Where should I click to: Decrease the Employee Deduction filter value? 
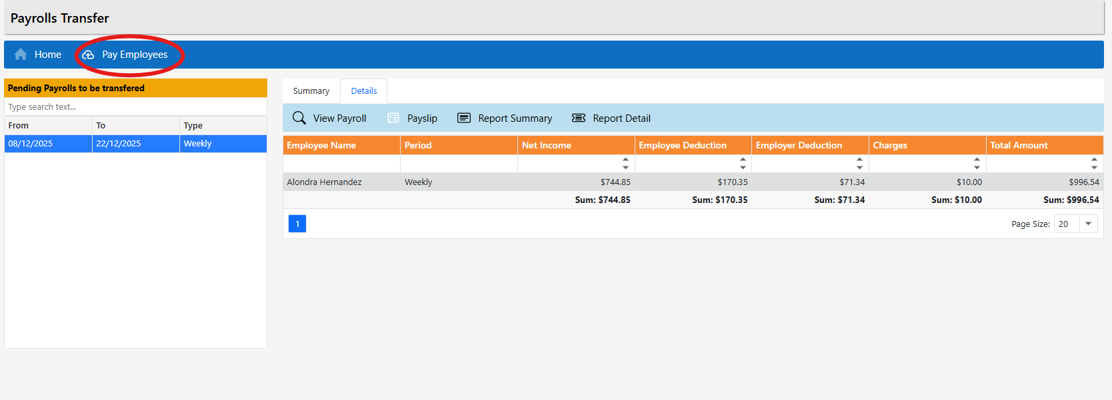(743, 168)
